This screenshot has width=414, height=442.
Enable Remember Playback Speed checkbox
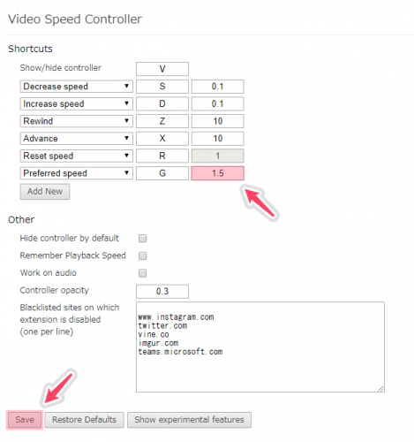(x=143, y=255)
